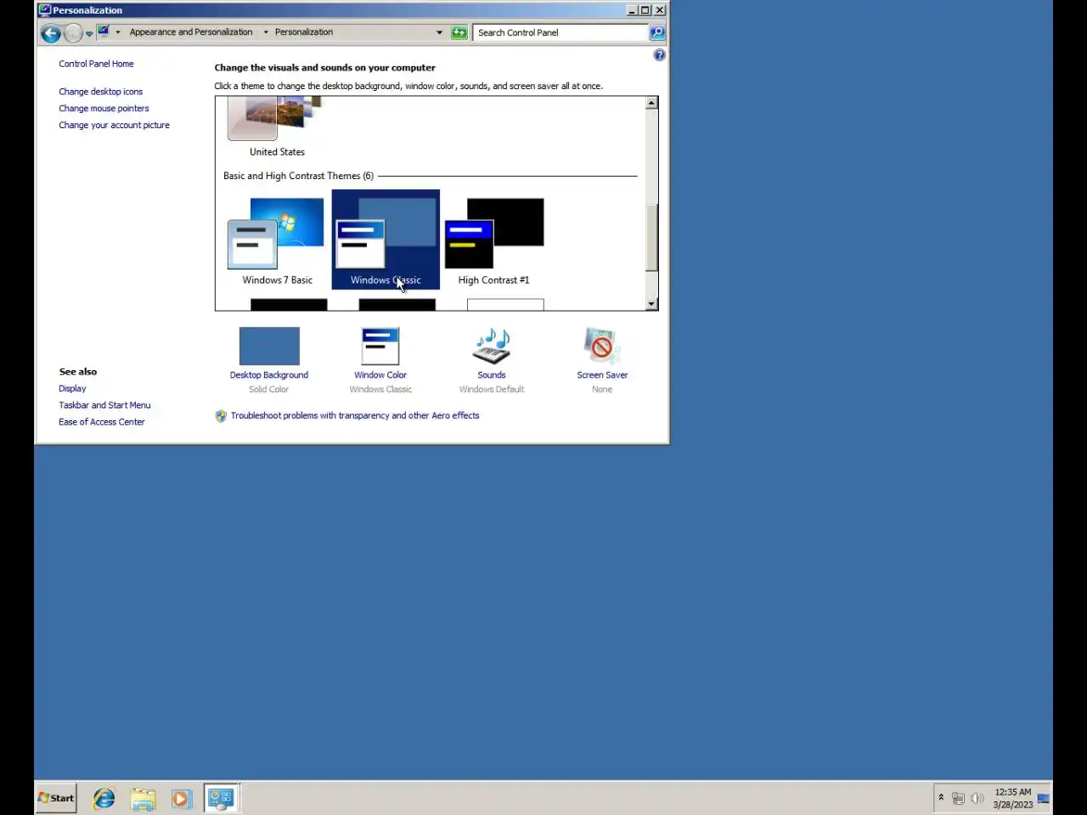Click the taskbar clock
The image size is (1087, 815).
coord(1012,798)
